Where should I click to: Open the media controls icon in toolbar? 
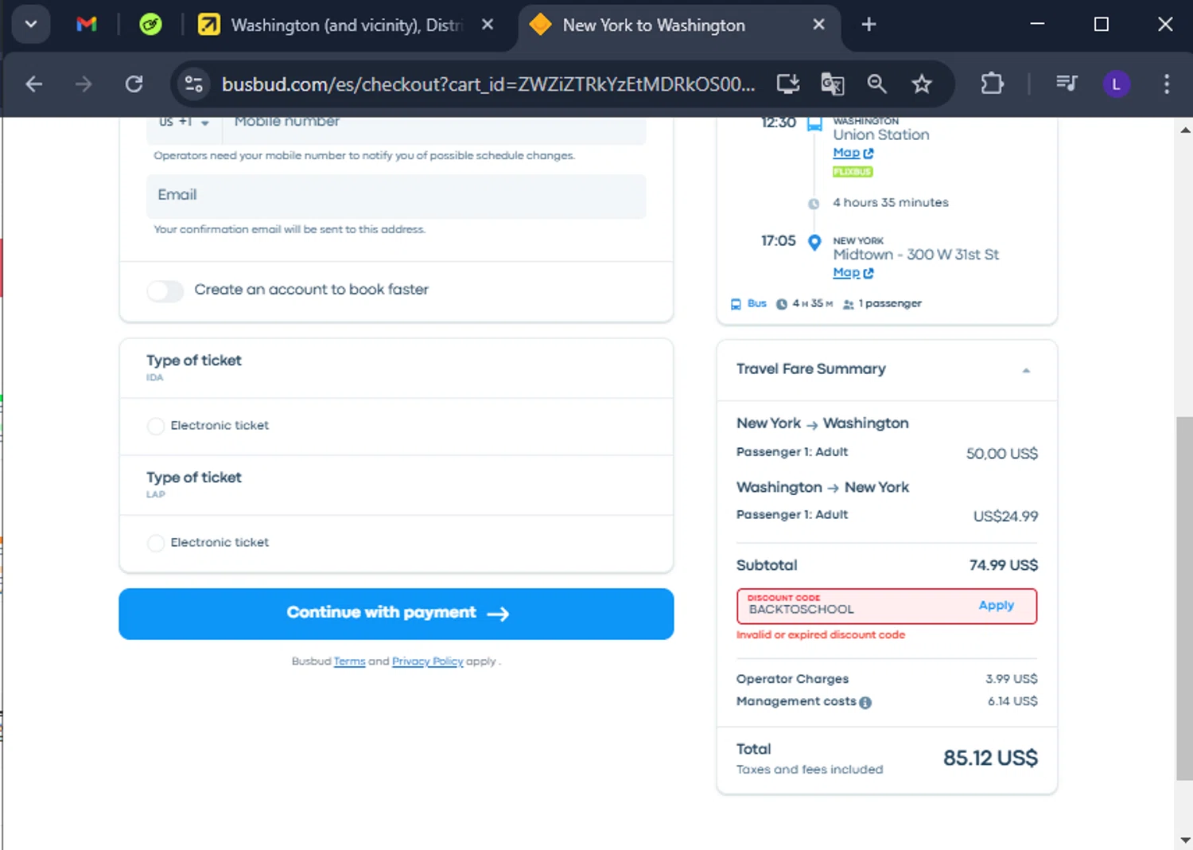coord(1066,84)
